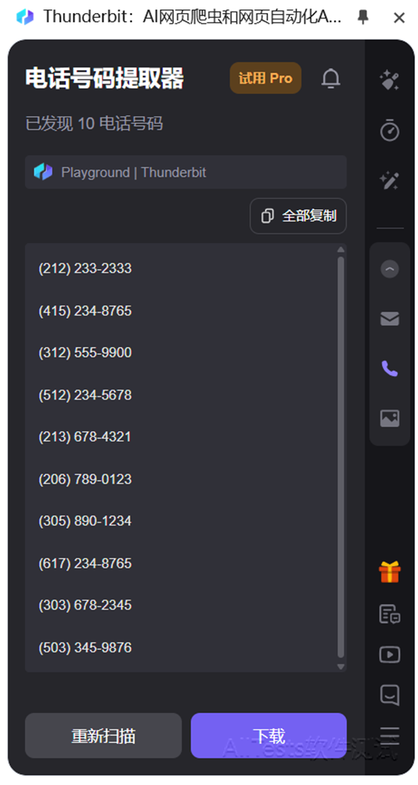Open the image extractor icon

click(390, 418)
